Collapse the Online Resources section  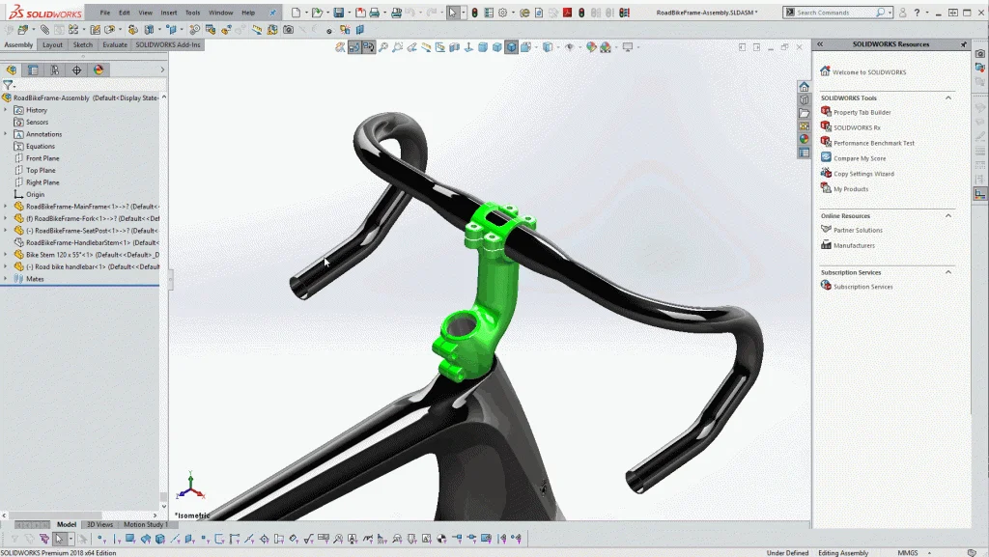[948, 215]
